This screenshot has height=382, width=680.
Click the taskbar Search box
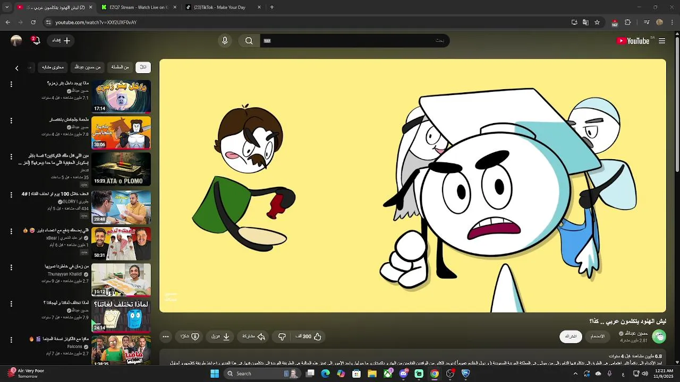(261, 374)
